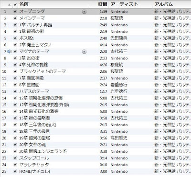Click artist 高田雅史 on track 20
Viewport: 191px width, 177px height.
[119, 138]
